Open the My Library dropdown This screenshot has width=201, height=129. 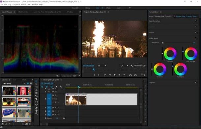coord(14,83)
